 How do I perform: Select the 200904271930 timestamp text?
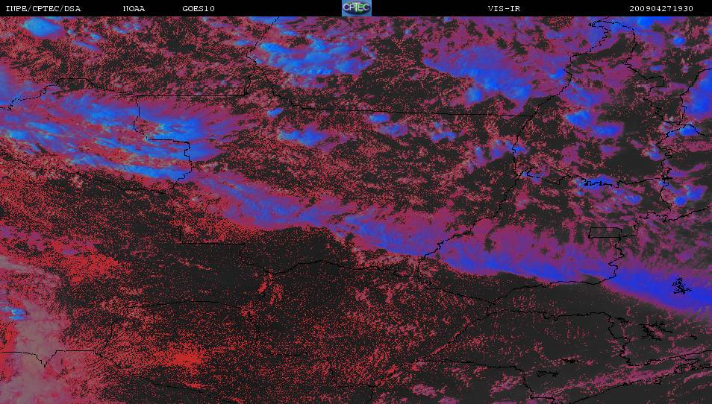coord(661,9)
